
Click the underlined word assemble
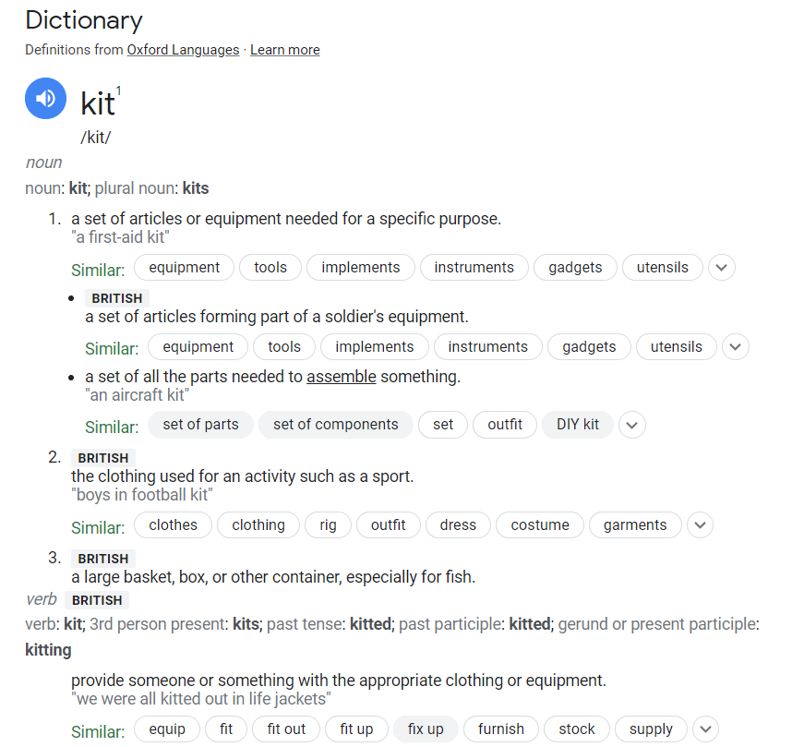[342, 377]
